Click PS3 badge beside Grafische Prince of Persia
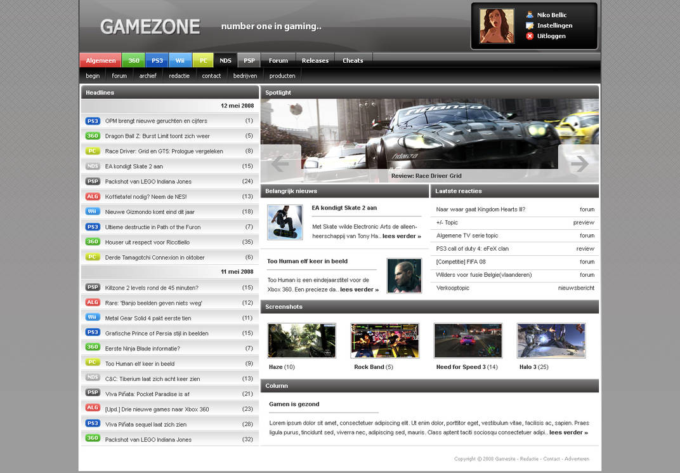Viewport: 680px width, 473px height. click(93, 333)
